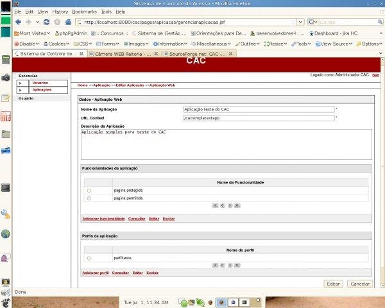The height and width of the screenshot is (308, 385).
Task: Go to first page of funcionalidades
Action: point(215,205)
